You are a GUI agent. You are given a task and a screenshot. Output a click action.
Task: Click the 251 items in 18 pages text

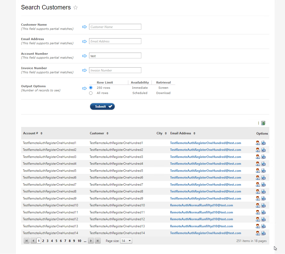pyautogui.click(x=251, y=241)
